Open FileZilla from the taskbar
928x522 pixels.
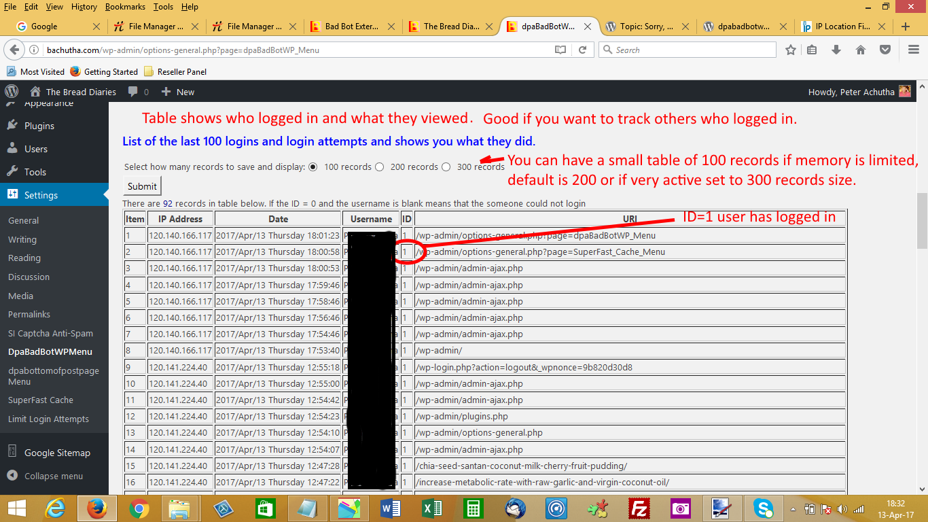(638, 508)
